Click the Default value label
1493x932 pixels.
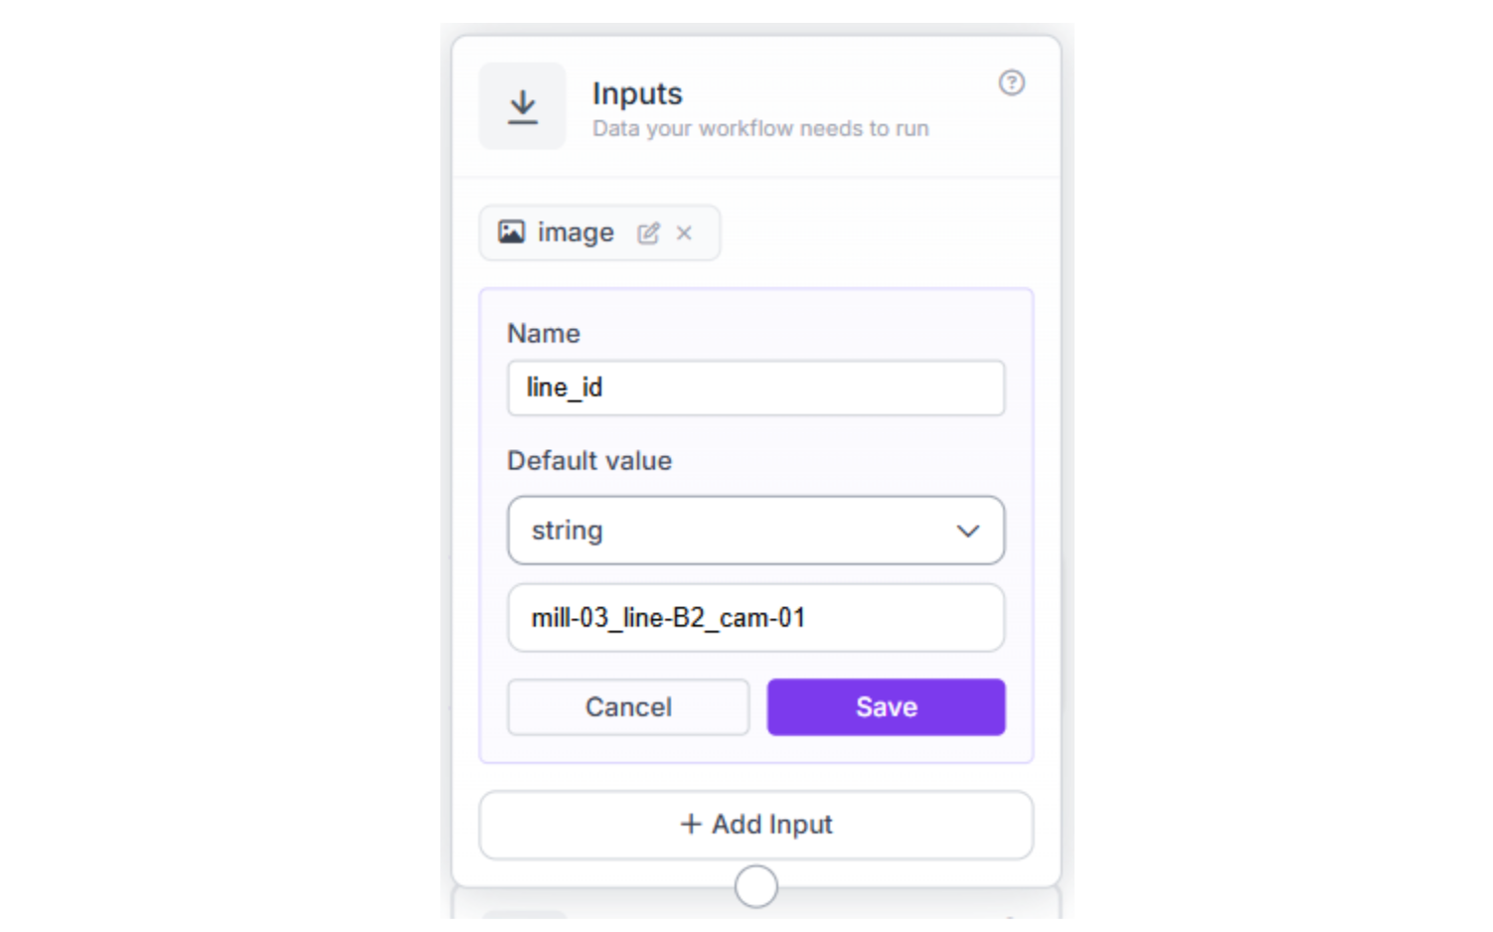589,461
